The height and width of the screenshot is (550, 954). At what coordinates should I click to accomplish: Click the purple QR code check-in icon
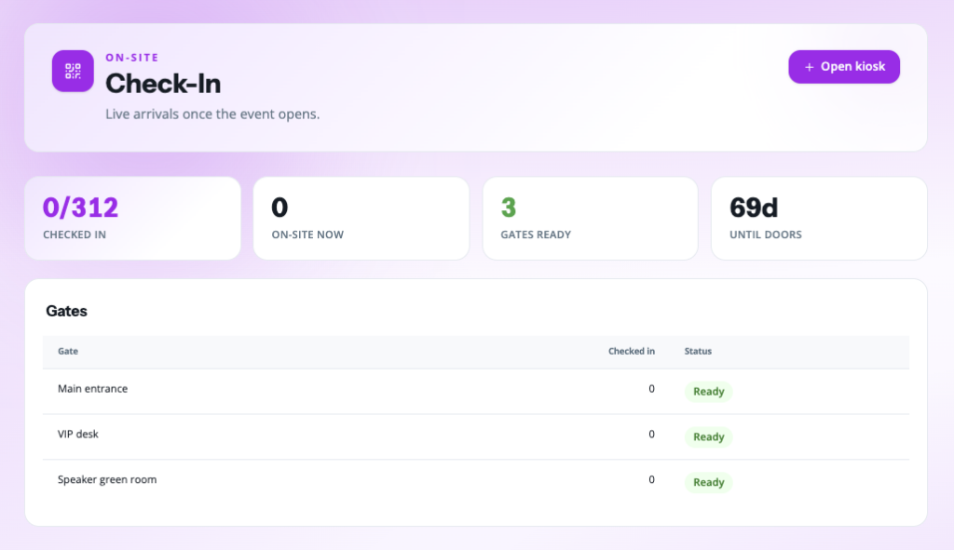pyautogui.click(x=73, y=71)
